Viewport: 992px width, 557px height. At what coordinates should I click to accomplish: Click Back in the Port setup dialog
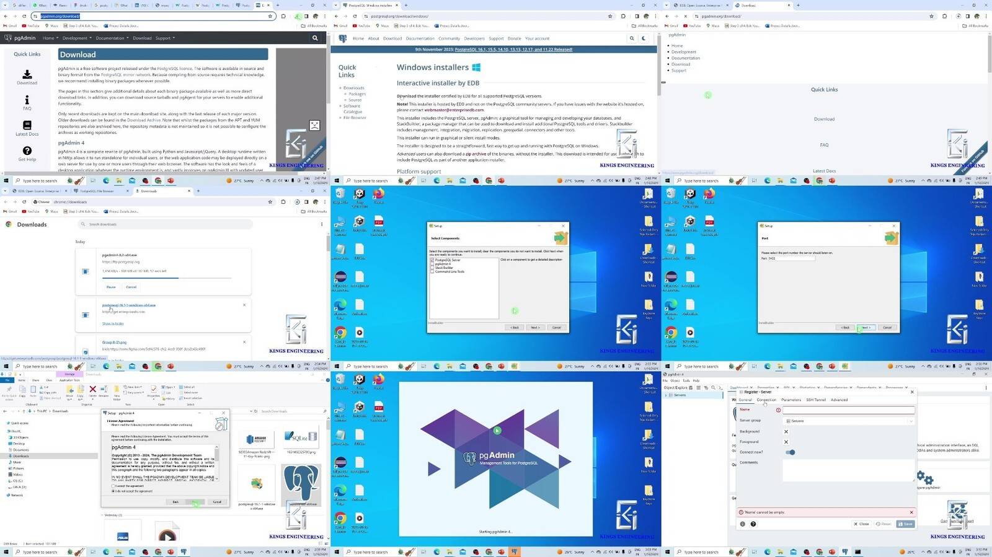pyautogui.click(x=846, y=327)
